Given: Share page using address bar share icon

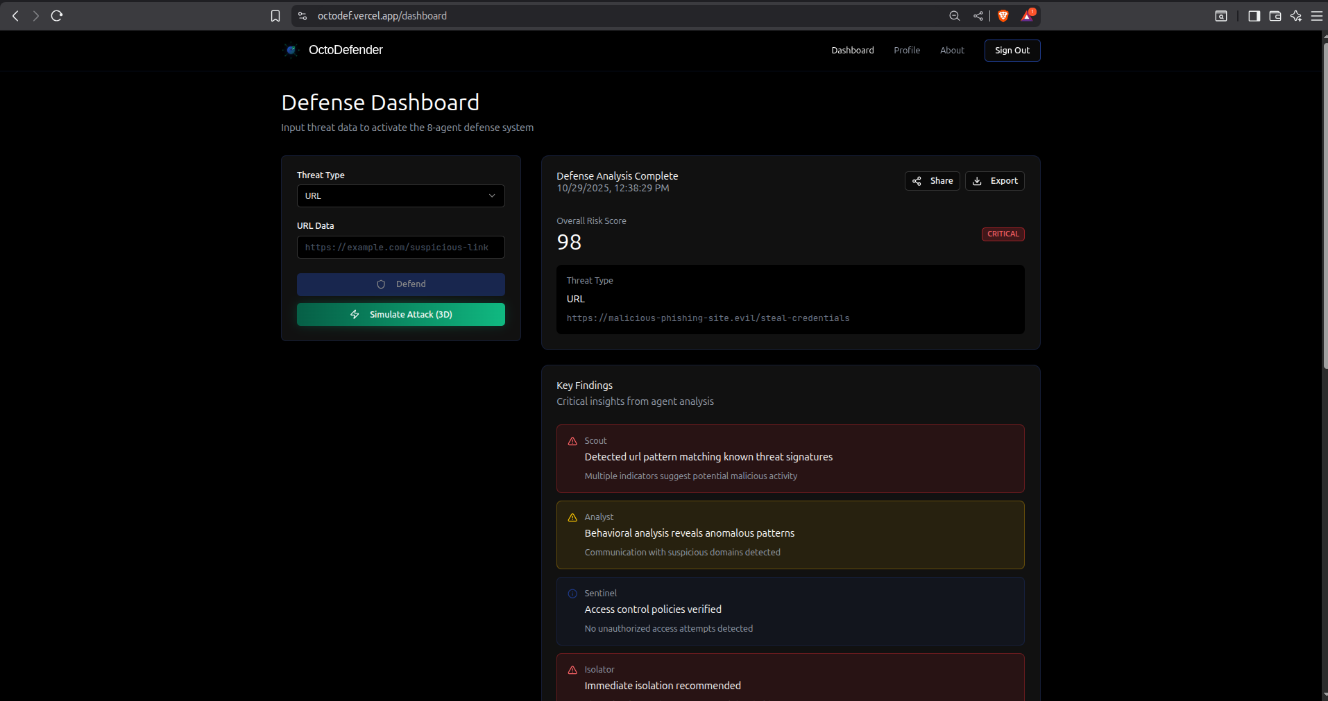Looking at the screenshot, I should (x=978, y=16).
